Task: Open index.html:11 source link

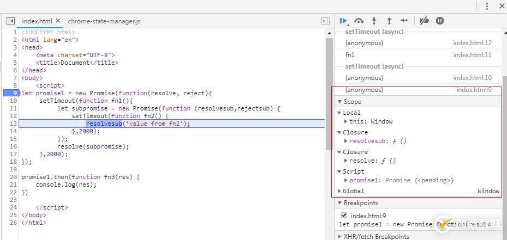Action: pyautogui.click(x=472, y=55)
